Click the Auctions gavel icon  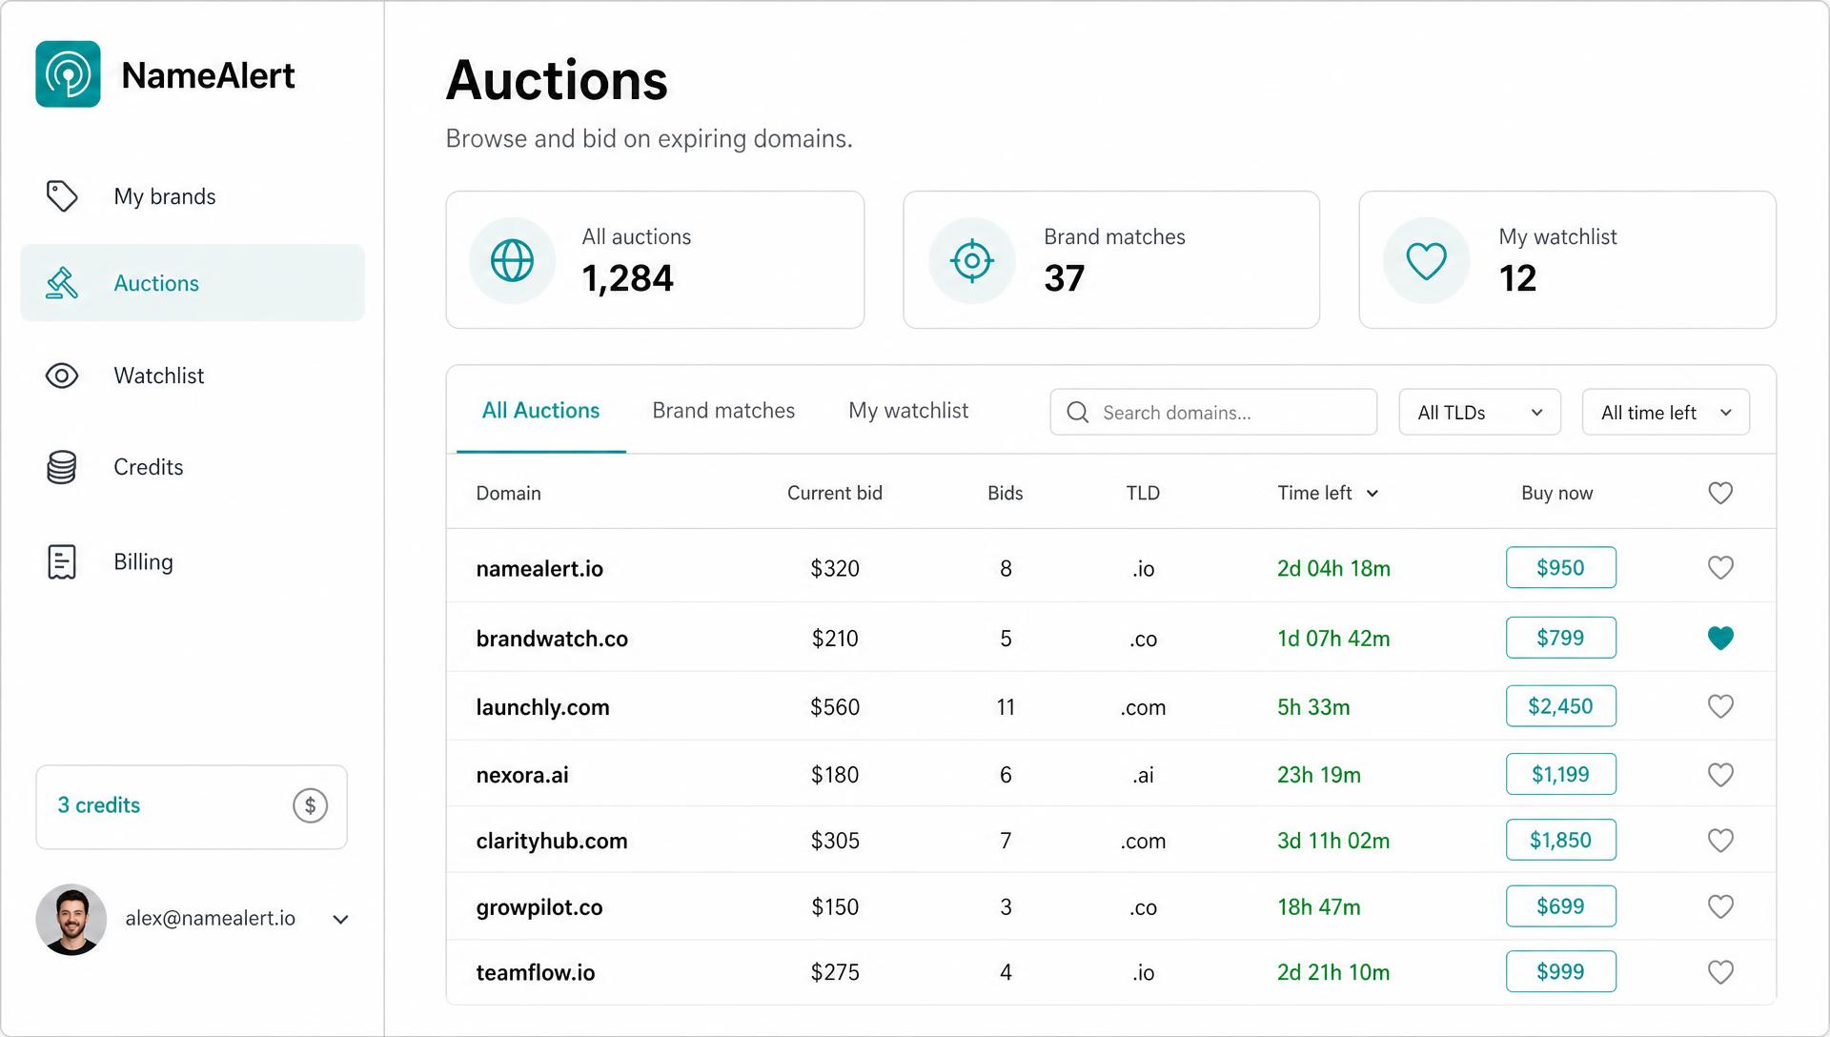pos(62,283)
